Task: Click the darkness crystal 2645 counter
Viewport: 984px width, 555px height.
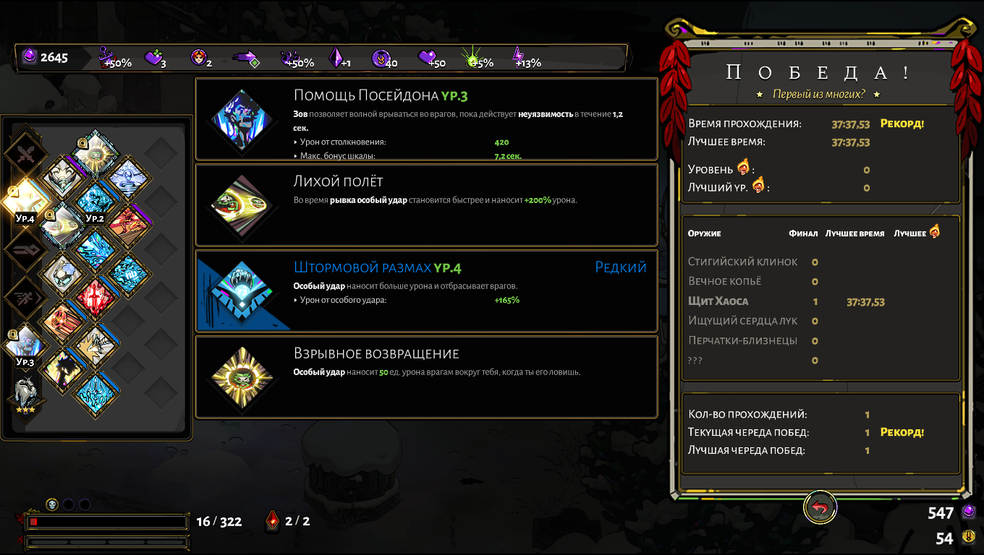Action: 46,57
